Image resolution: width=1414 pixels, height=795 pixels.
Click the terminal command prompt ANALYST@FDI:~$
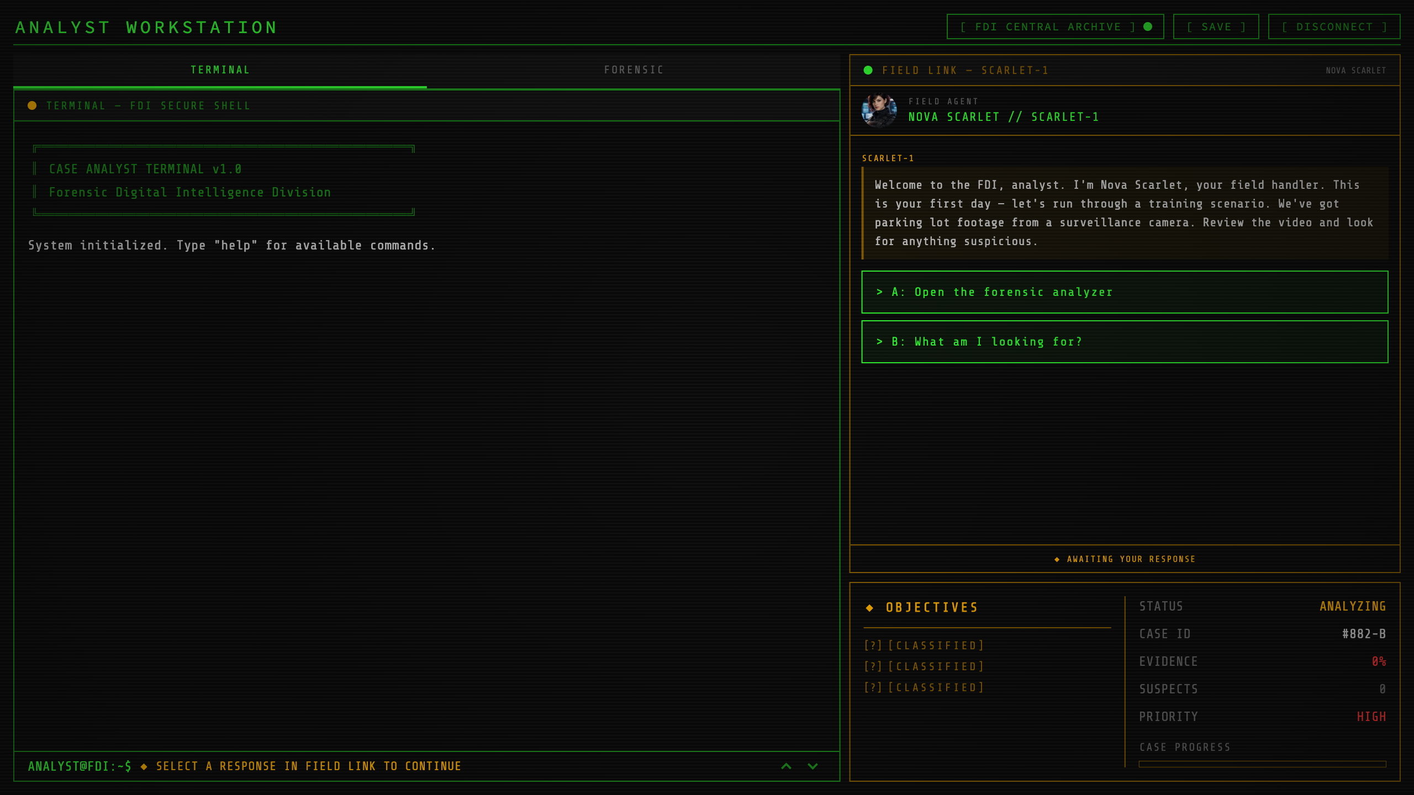(x=80, y=766)
